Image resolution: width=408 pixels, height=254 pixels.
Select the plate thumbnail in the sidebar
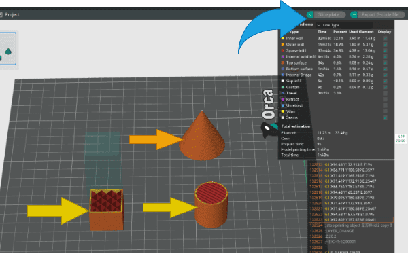point(7,49)
